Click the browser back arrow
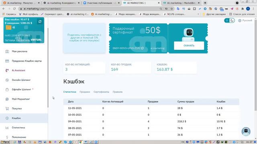Image resolution: width=257 pixels, height=144 pixels. (4, 9)
